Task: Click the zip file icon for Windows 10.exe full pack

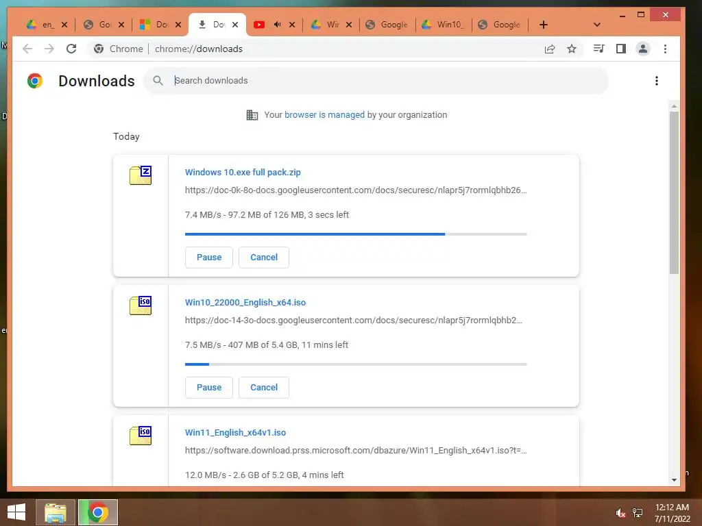Action: click(141, 175)
